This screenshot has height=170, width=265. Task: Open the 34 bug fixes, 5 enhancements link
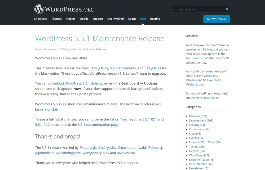point(113,68)
